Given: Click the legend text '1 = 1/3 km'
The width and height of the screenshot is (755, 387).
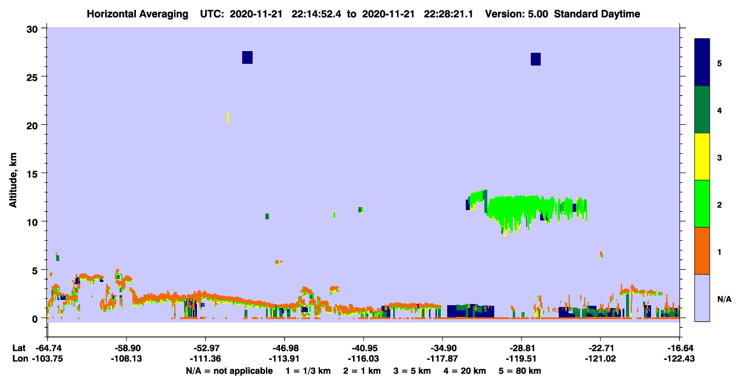Looking at the screenshot, I should tap(308, 371).
